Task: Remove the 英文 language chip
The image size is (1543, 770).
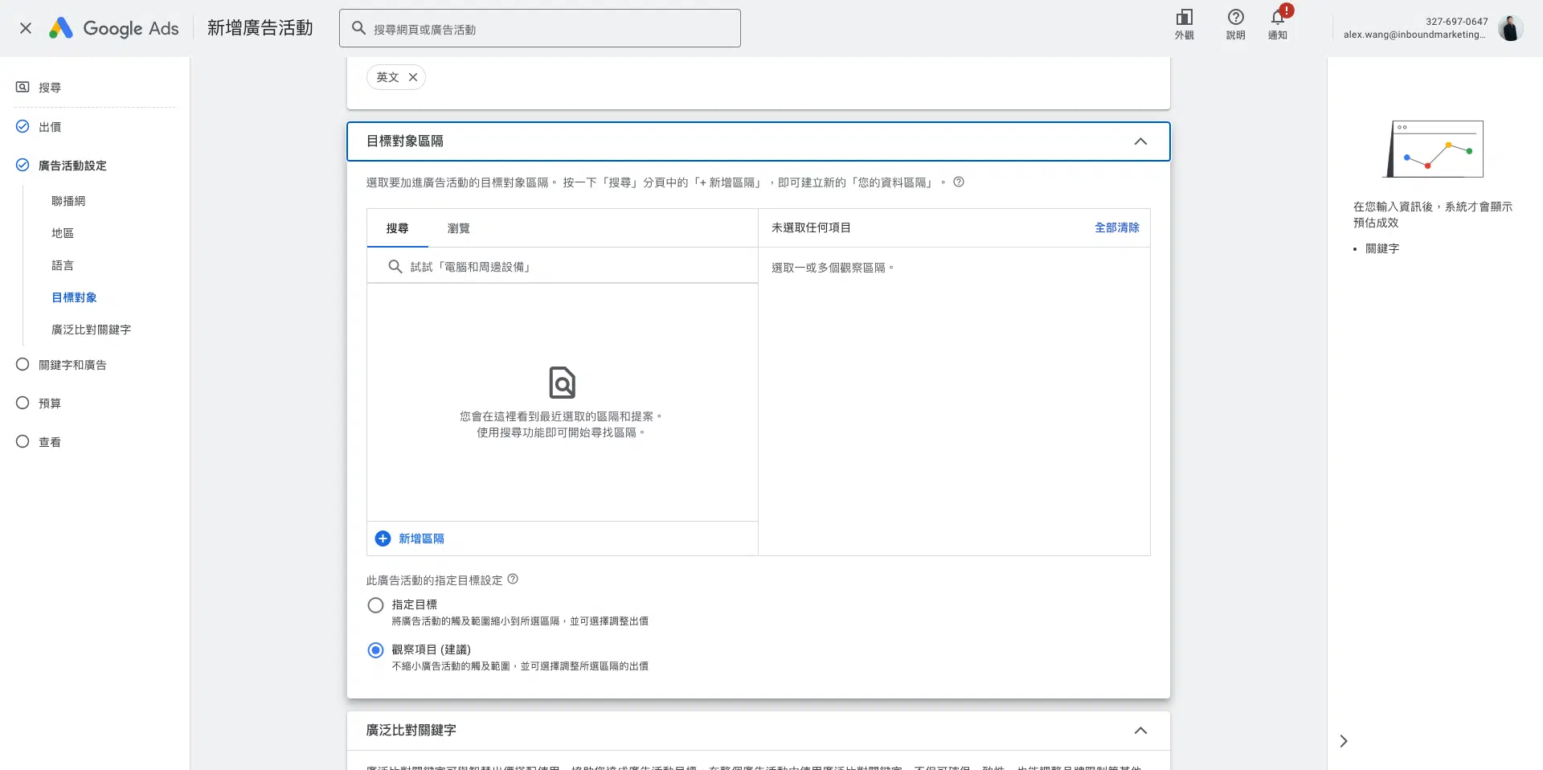Action: (413, 77)
